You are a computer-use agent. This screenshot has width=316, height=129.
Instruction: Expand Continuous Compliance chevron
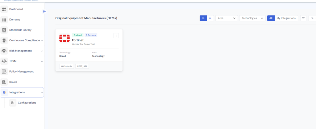[x=42, y=41]
